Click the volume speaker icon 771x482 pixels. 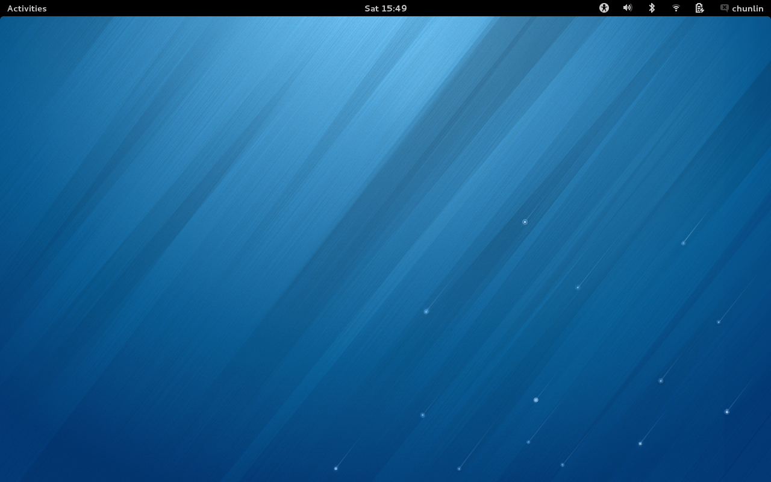tap(628, 8)
